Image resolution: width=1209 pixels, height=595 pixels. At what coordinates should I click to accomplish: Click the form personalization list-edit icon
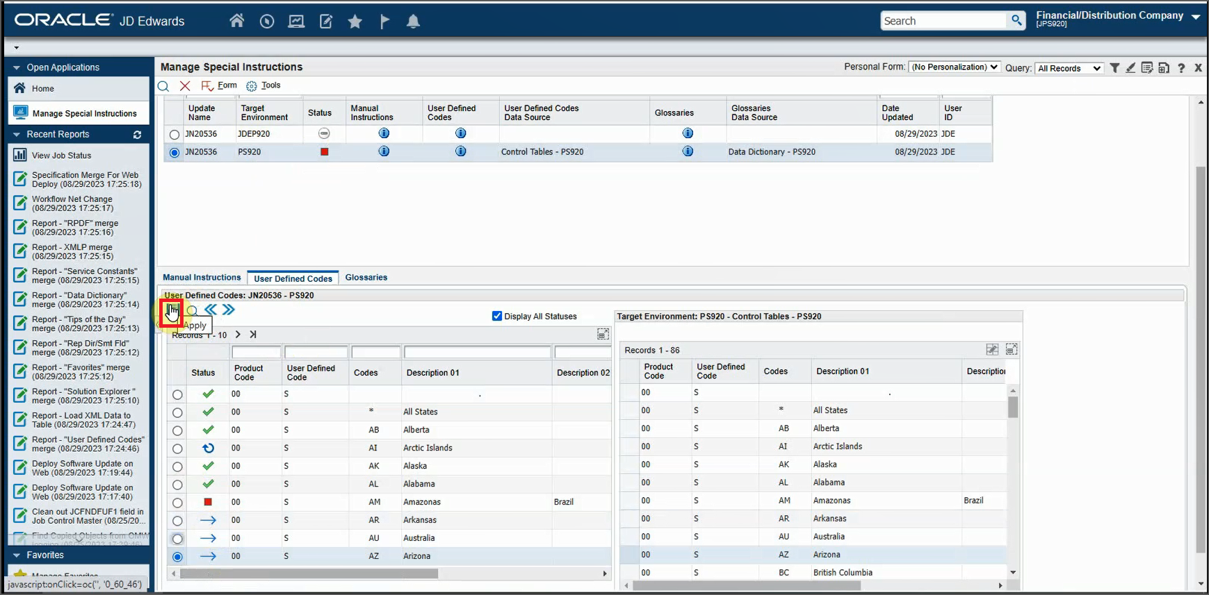[1147, 68]
